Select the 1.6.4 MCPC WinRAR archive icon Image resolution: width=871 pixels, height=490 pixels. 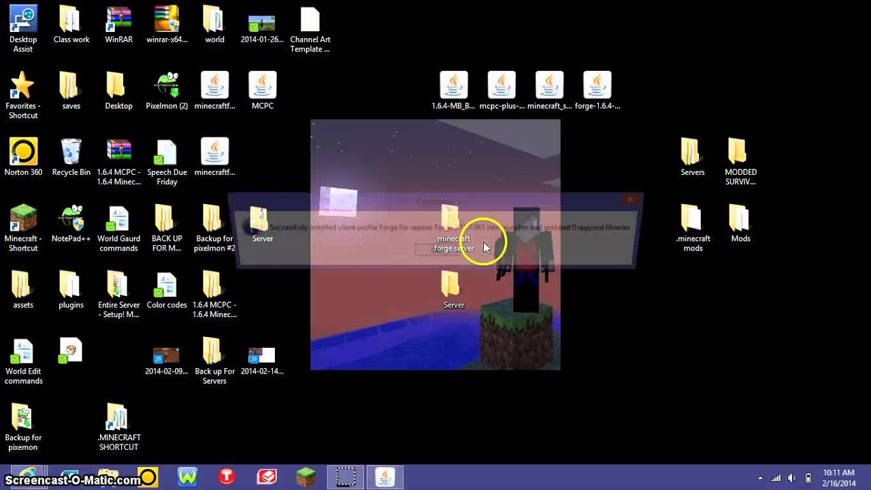tap(119, 162)
